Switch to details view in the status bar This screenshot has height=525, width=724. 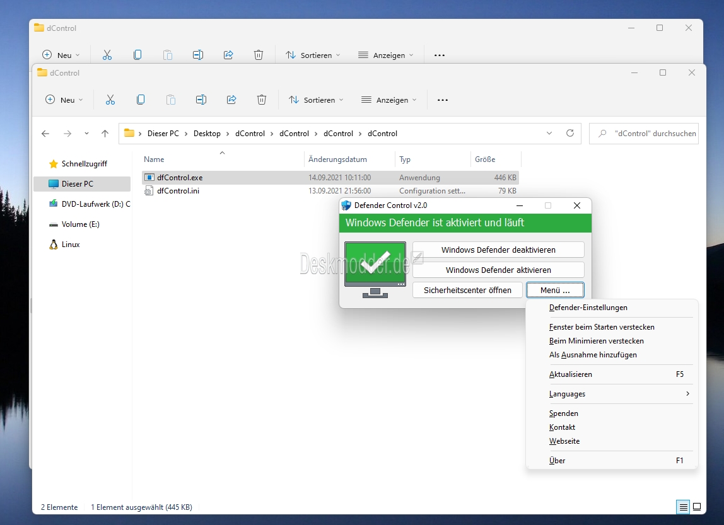683,507
